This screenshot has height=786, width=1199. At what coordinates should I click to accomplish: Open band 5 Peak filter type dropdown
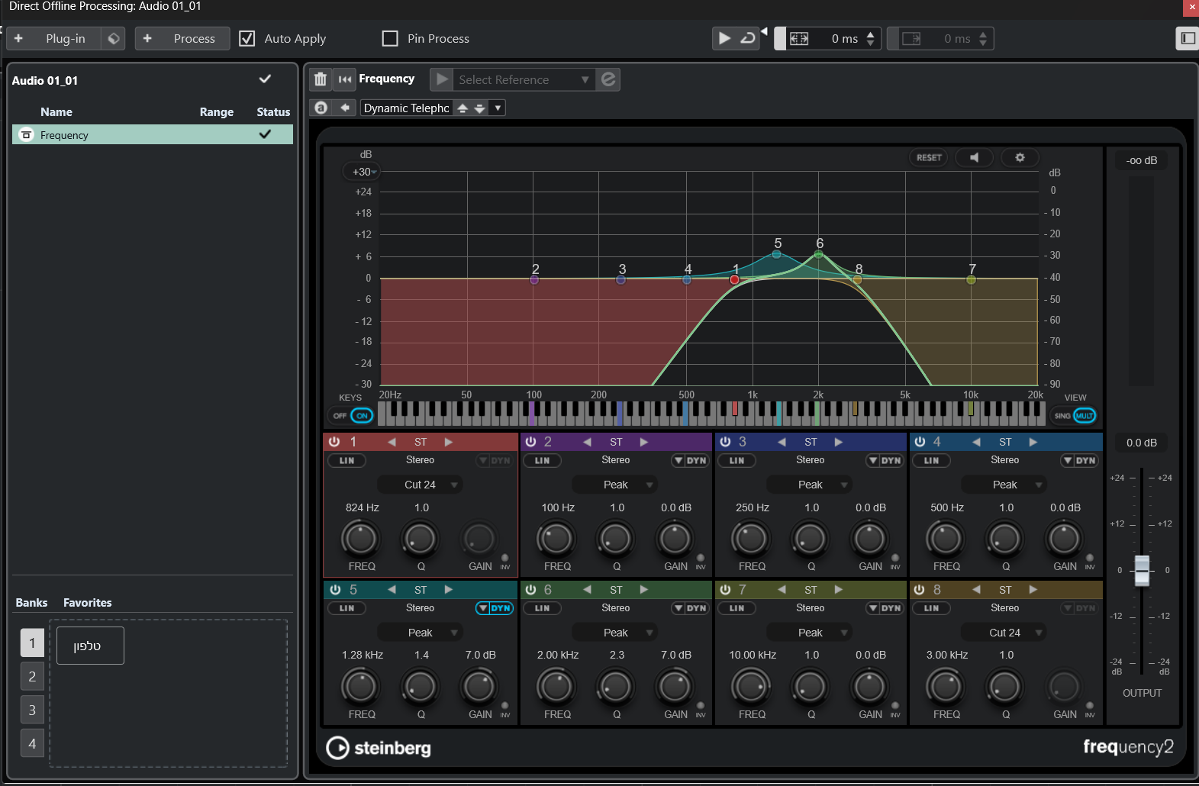pyautogui.click(x=421, y=633)
